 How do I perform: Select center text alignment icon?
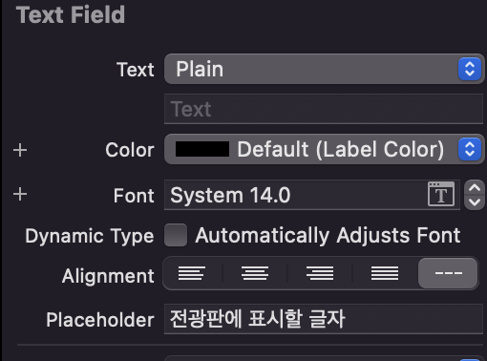click(255, 273)
